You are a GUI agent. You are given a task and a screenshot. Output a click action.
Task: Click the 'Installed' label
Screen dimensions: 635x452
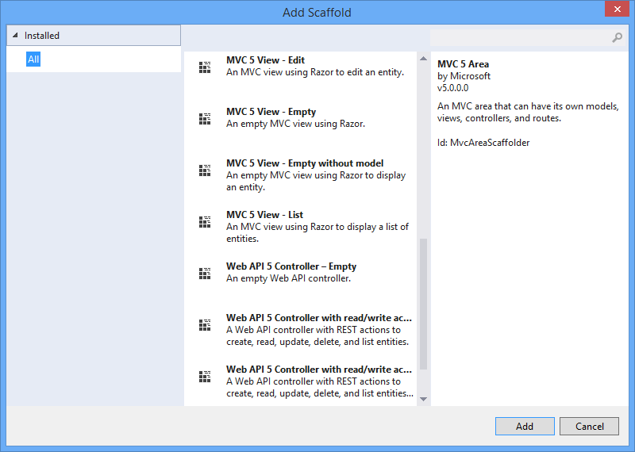tap(42, 36)
